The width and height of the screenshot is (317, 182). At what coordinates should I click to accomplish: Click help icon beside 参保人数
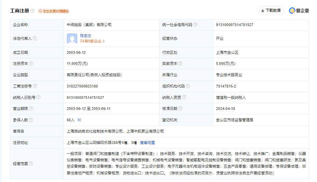[31, 120]
